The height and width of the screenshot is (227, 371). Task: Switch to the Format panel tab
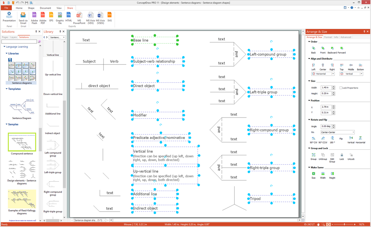click(328, 37)
